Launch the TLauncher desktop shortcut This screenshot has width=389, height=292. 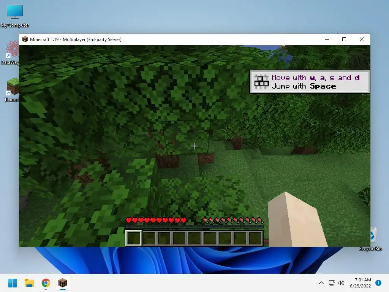click(x=11, y=90)
